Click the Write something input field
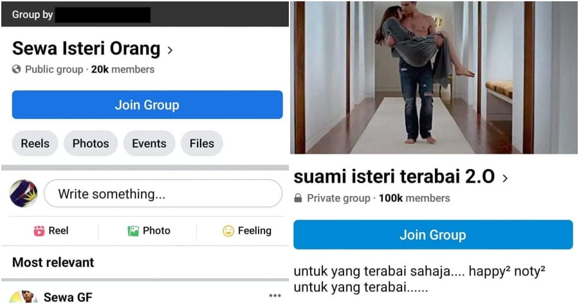Image resolution: width=579 pixels, height=304 pixels. [x=163, y=193]
